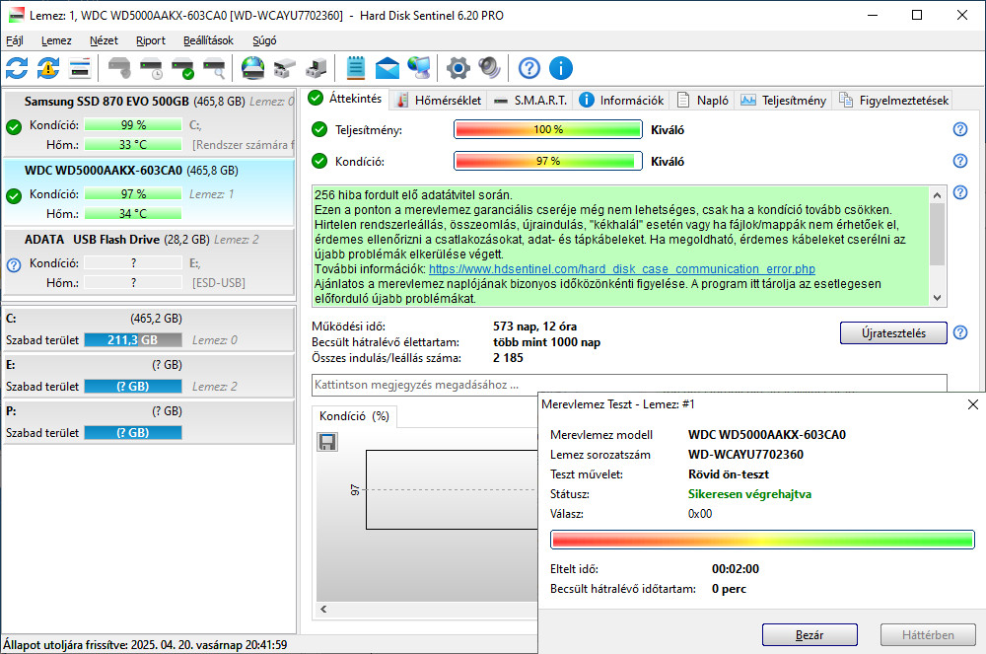Click the Teljesítmény 100 % bar

(x=547, y=129)
